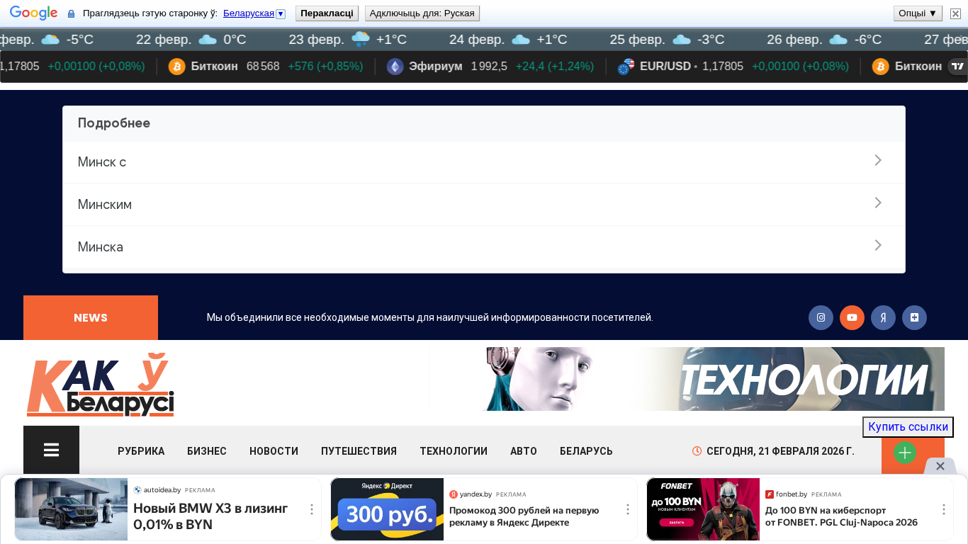Open the БИЗНЕС menu item
This screenshot has width=968, height=544.
click(207, 451)
